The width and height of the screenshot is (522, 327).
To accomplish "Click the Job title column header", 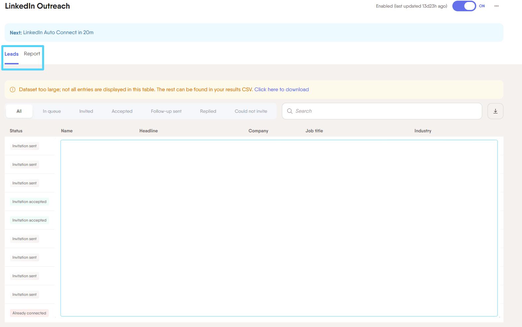I will (314, 131).
